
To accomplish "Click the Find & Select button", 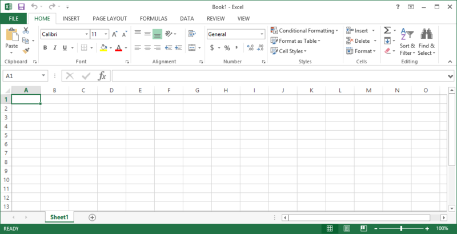I will tap(426, 42).
